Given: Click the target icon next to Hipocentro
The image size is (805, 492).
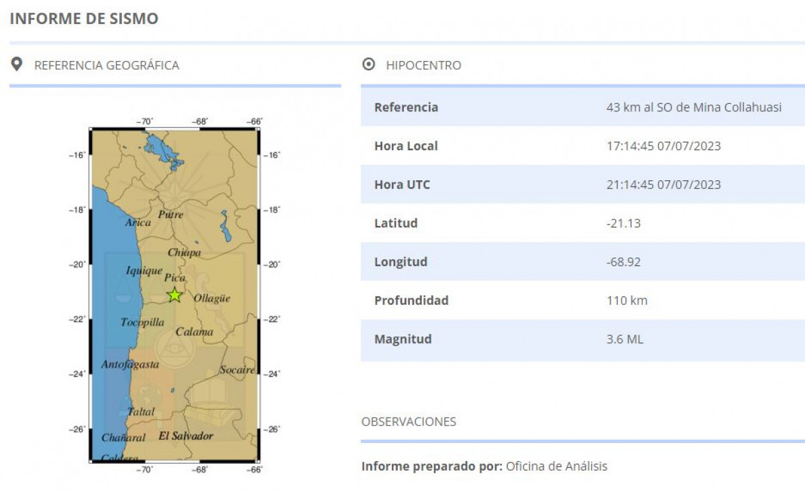Looking at the screenshot, I should 368,65.
